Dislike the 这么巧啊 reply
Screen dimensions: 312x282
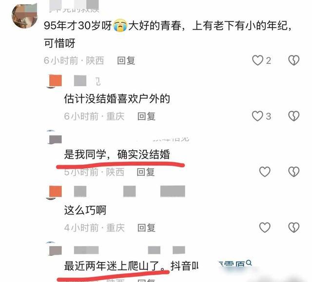tap(293, 228)
